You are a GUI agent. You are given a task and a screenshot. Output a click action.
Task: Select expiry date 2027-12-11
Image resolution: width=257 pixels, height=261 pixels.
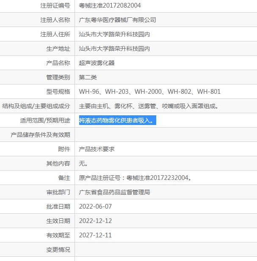click(95, 235)
